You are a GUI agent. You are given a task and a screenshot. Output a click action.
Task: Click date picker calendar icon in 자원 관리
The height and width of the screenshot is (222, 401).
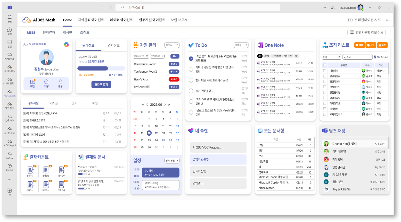[147, 56]
